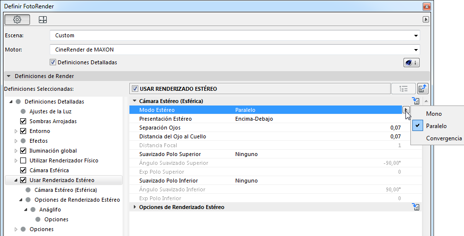Image resolution: width=464 pixels, height=236 pixels.
Task: Click the reset icon for Opciones de Renderizado Estéreo
Action: 416,207
